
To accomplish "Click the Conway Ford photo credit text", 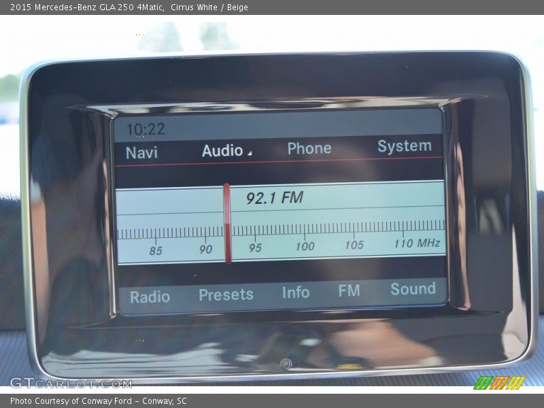I will pos(99,401).
